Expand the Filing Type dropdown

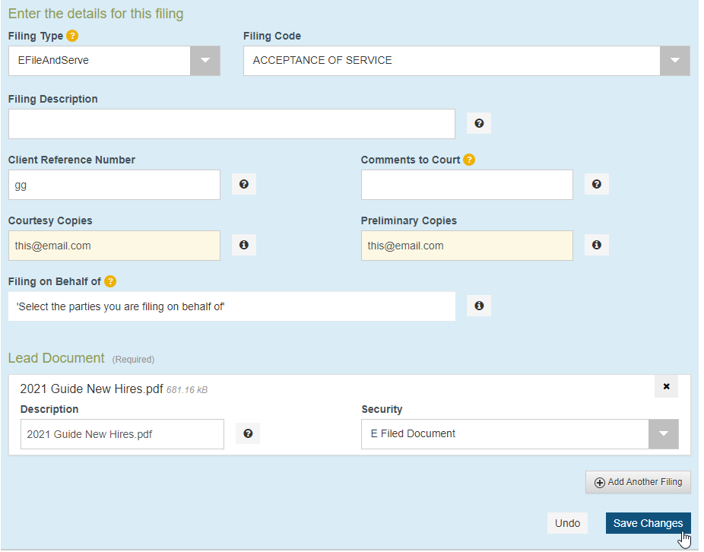[x=205, y=60]
